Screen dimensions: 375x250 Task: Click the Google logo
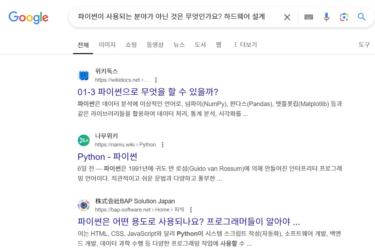point(28,17)
